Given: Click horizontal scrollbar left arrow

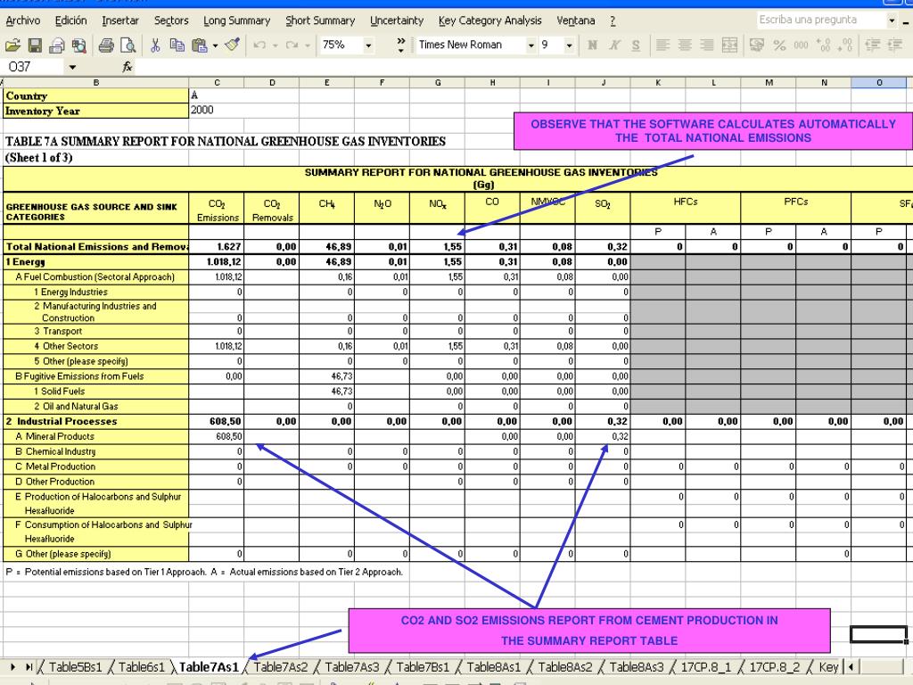Looking at the screenshot, I should (x=851, y=667).
